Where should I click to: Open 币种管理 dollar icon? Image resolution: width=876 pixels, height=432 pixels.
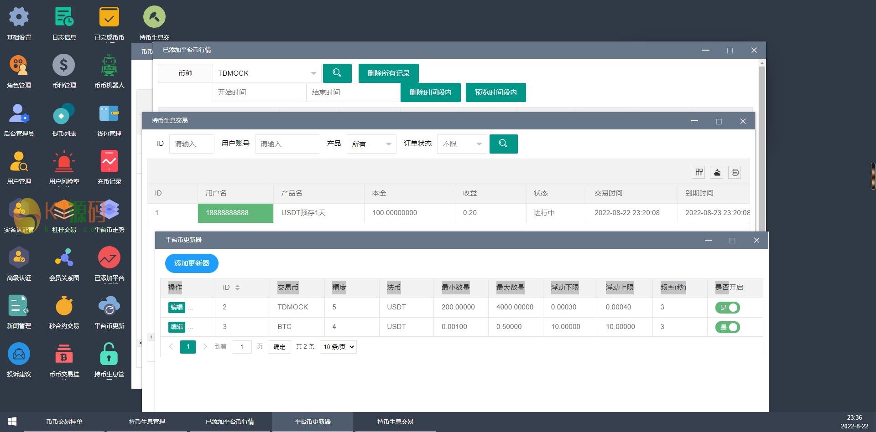(x=64, y=66)
